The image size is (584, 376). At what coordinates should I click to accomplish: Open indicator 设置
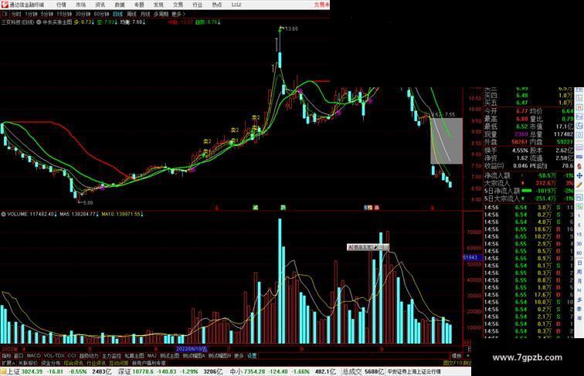pos(252,356)
